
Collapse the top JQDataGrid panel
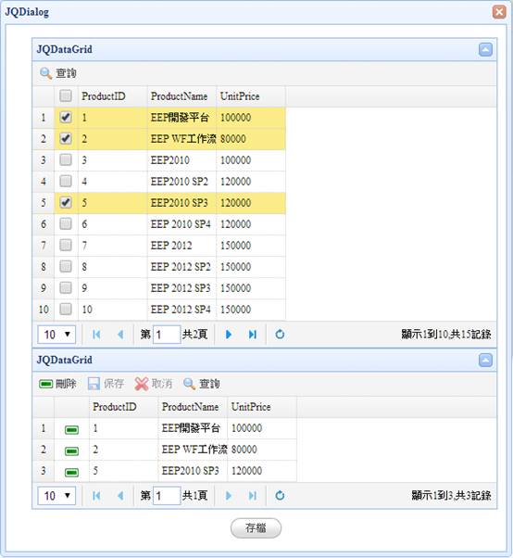[x=485, y=49]
